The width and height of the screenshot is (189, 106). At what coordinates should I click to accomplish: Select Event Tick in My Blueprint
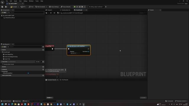point(7,59)
